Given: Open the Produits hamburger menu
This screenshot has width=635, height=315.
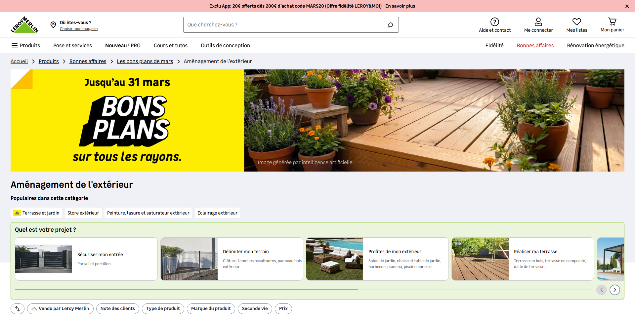Looking at the screenshot, I should click(x=25, y=45).
